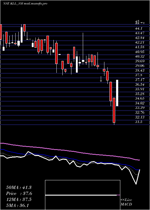Click the 44.1 price axis label
The height and width of the screenshot is (210, 150).
pyautogui.click(x=139, y=28)
